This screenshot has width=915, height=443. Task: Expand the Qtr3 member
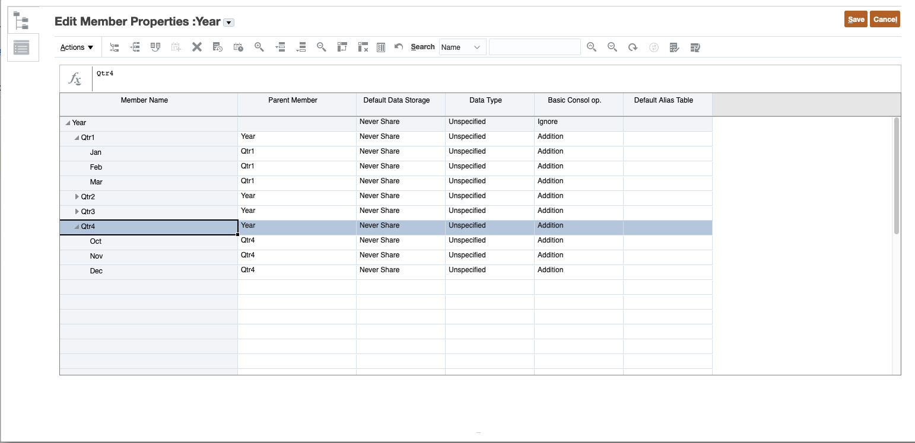click(77, 211)
